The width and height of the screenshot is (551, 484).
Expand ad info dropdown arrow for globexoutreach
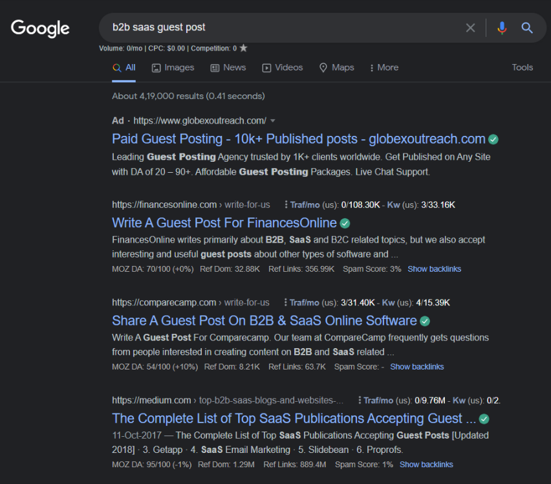(273, 121)
